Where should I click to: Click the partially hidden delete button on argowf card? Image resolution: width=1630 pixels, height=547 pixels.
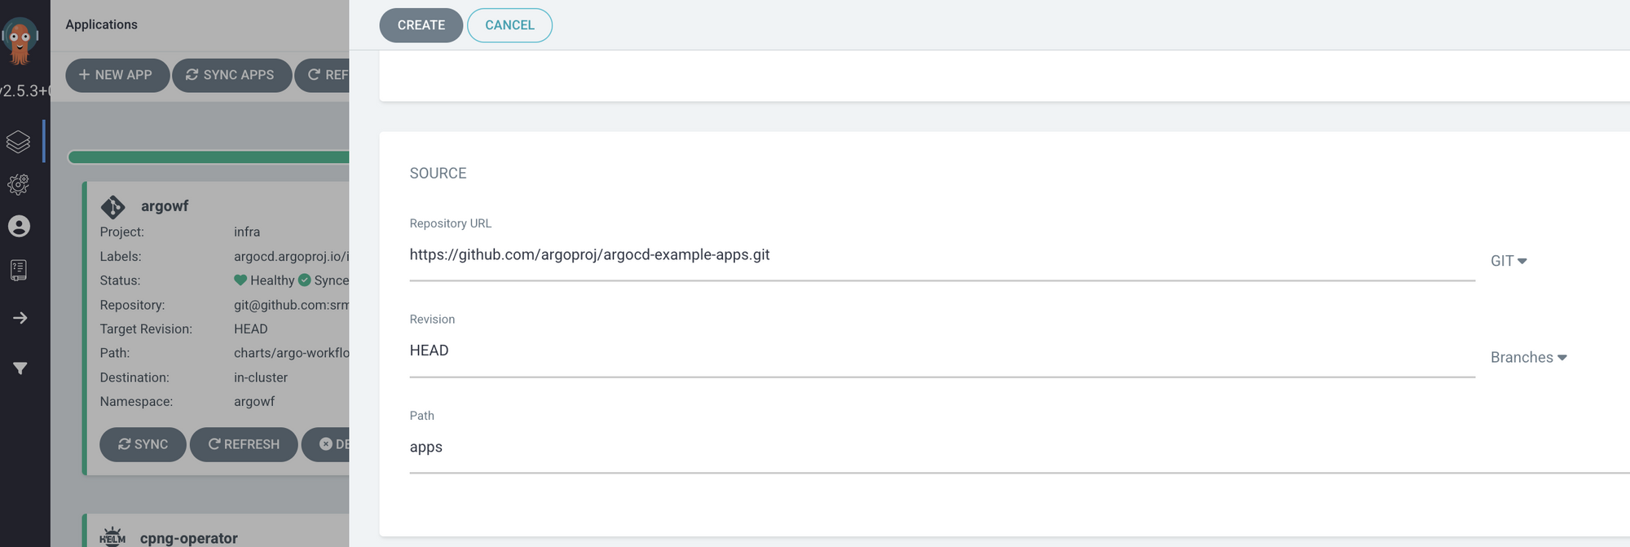click(326, 444)
